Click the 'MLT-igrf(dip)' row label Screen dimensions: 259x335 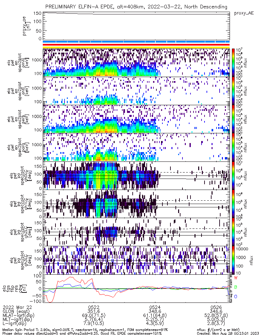(17, 319)
